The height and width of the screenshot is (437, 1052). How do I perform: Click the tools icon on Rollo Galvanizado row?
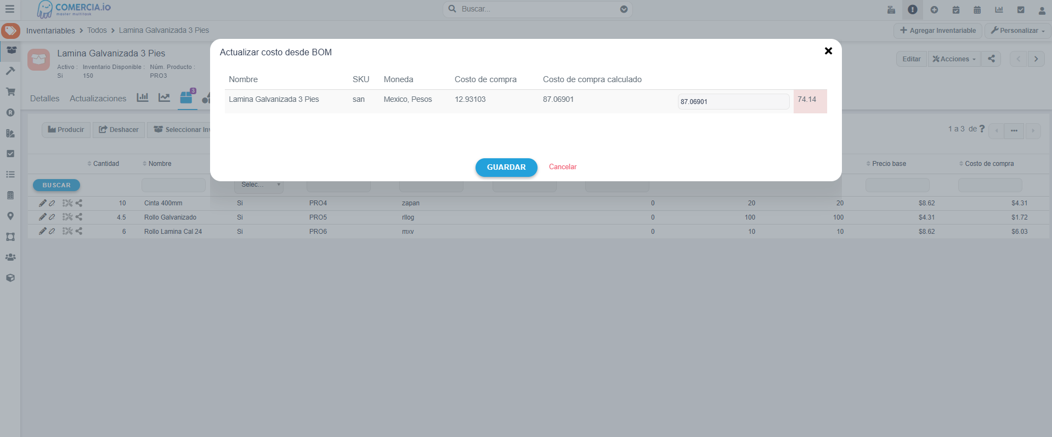coord(67,217)
